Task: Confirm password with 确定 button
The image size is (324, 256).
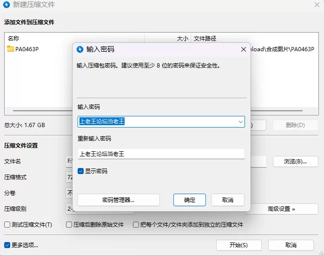Action: [x=190, y=200]
